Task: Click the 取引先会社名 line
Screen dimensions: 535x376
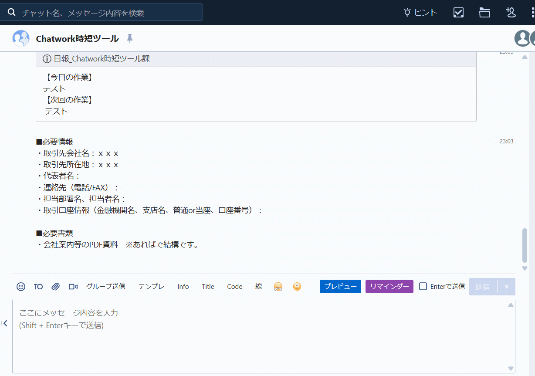Action: [x=78, y=153]
